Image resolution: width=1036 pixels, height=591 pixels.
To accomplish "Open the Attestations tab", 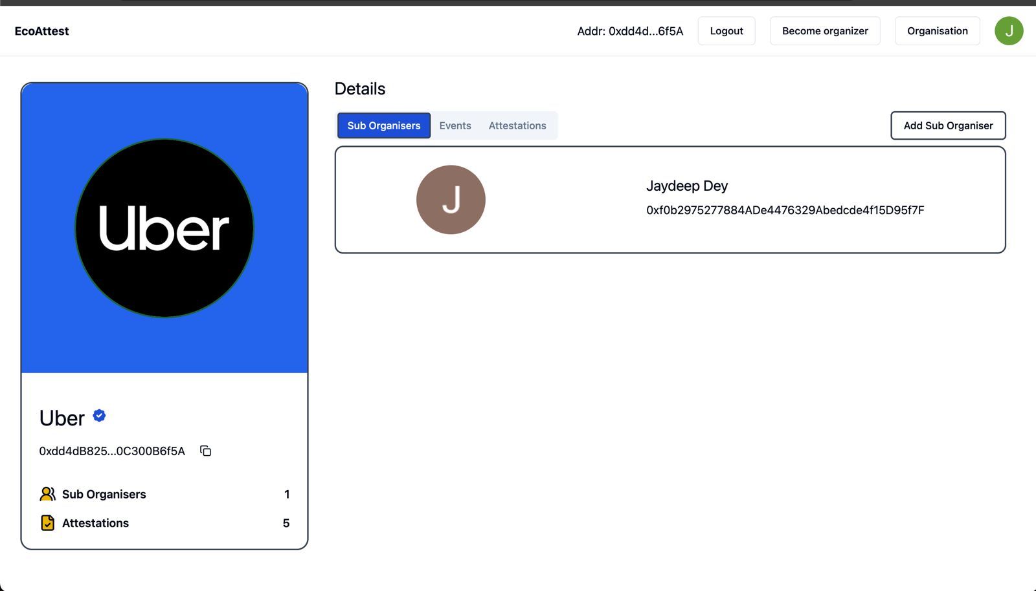I will [517, 125].
